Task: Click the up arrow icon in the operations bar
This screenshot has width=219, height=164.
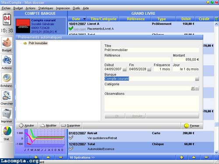Action: pyautogui.click(x=194, y=157)
